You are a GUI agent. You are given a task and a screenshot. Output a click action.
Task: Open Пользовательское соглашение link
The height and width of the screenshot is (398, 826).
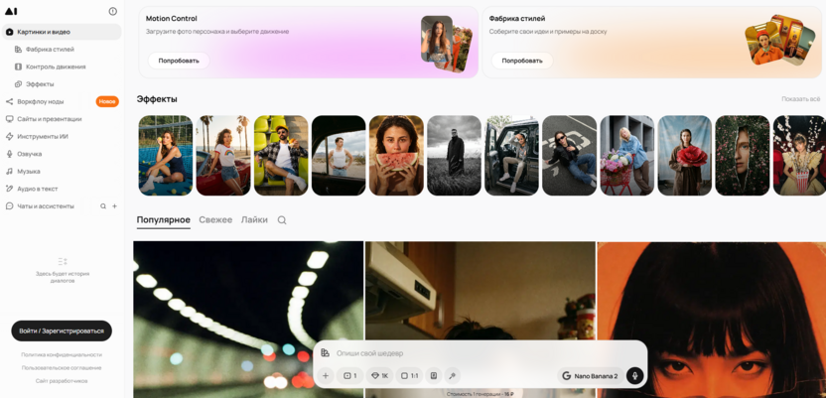point(62,368)
